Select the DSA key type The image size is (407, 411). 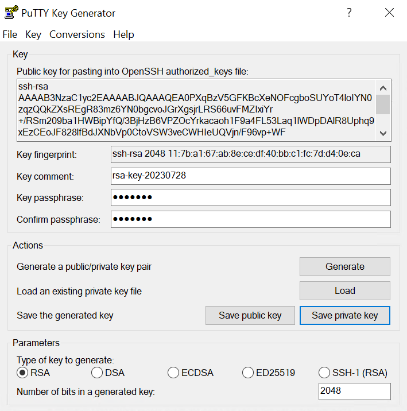108,373
